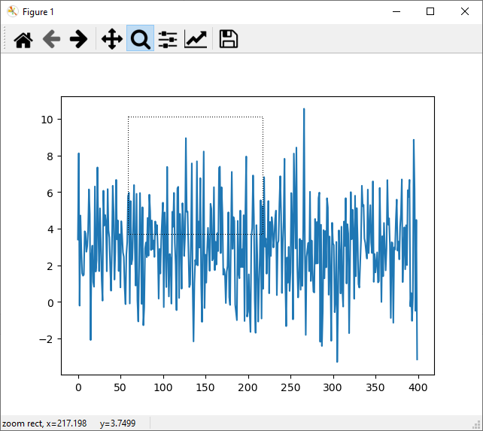The image size is (483, 431).
Task: Click the y-axis tick label 8
Action: [50, 156]
